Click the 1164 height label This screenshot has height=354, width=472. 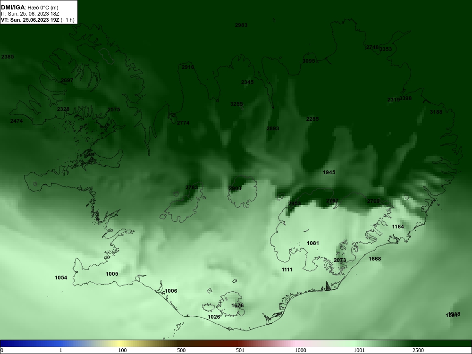397,227
